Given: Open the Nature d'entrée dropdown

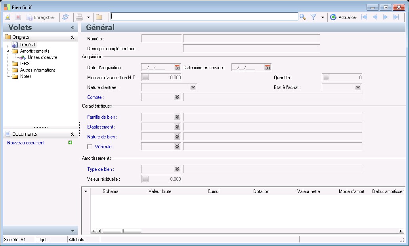Looking at the screenshot, I should [193, 87].
